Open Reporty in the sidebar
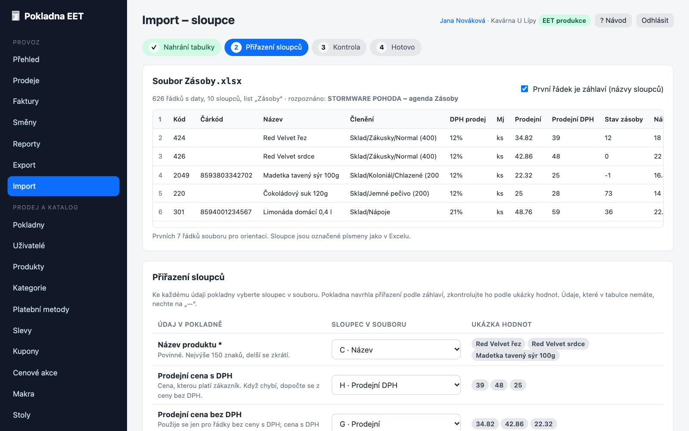The width and height of the screenshot is (689, 431). [63, 144]
